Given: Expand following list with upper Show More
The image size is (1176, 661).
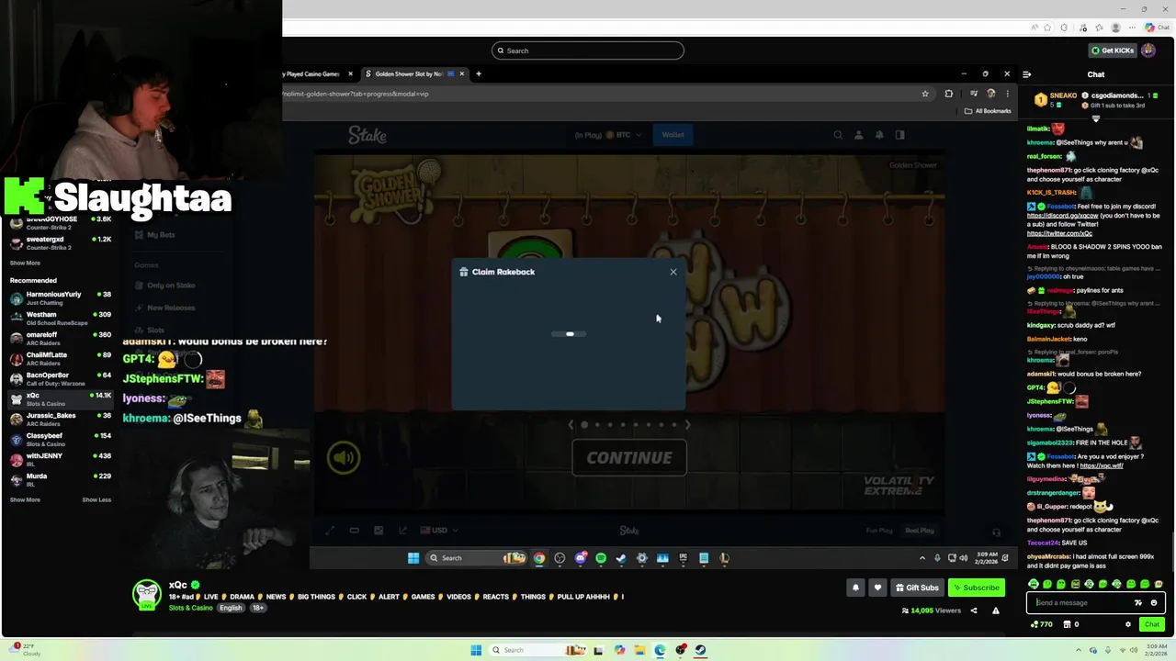Looking at the screenshot, I should [x=25, y=263].
